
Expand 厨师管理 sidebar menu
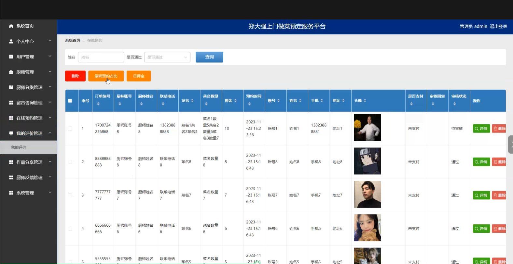pyautogui.click(x=50, y=71)
